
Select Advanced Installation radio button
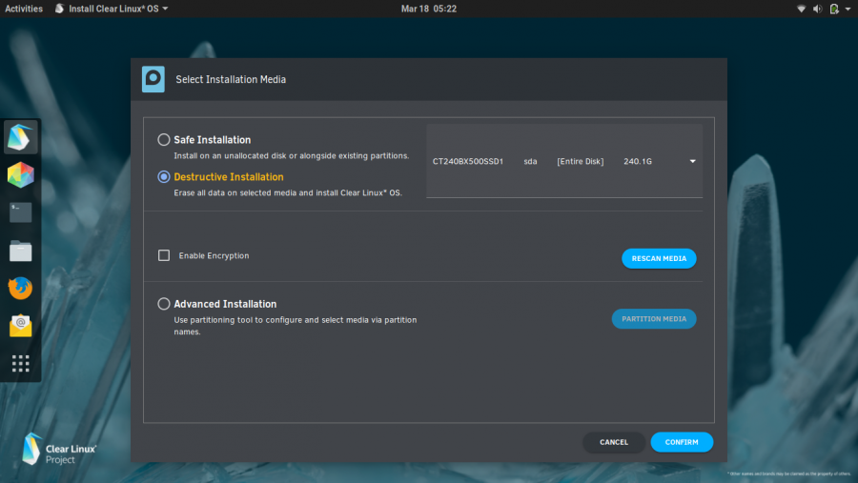pyautogui.click(x=164, y=304)
